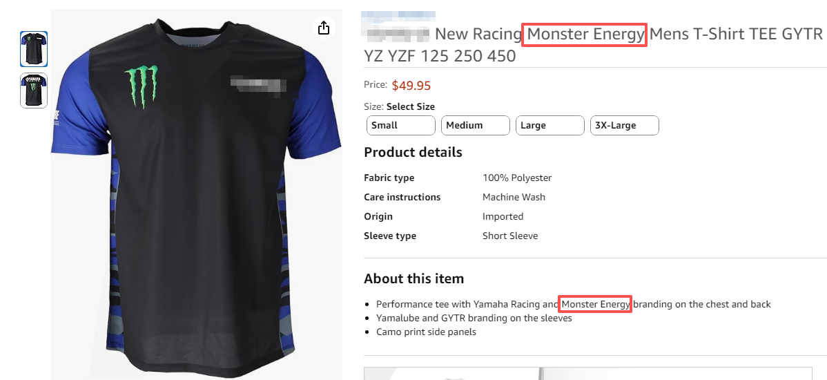The width and height of the screenshot is (827, 380).
Task: Click the Machine Wash care value
Action: (514, 197)
